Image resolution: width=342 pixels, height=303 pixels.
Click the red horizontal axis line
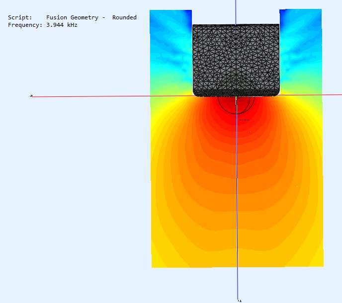pyautogui.click(x=187, y=96)
